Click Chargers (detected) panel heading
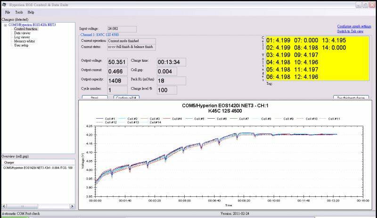377x218 pixels. 15,19
